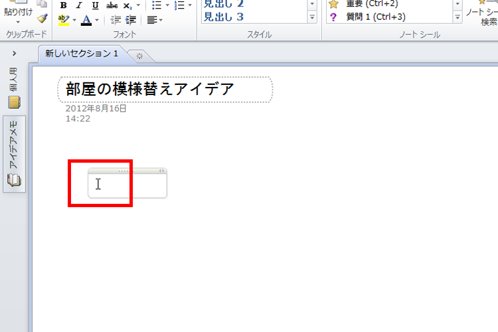Click the page title 部屋の模様替えアイデア

(149, 88)
